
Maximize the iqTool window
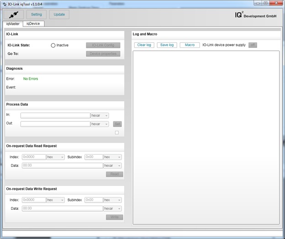(x=266, y=3)
